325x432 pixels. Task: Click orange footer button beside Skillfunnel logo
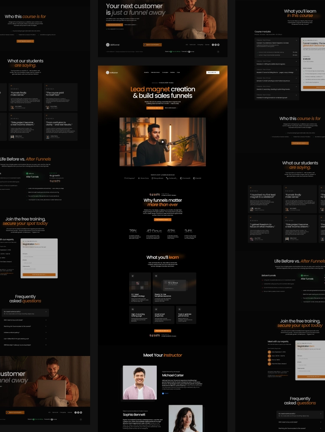(153, 45)
